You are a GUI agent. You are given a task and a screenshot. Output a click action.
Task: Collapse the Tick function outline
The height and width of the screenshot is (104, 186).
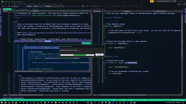coord(104,63)
